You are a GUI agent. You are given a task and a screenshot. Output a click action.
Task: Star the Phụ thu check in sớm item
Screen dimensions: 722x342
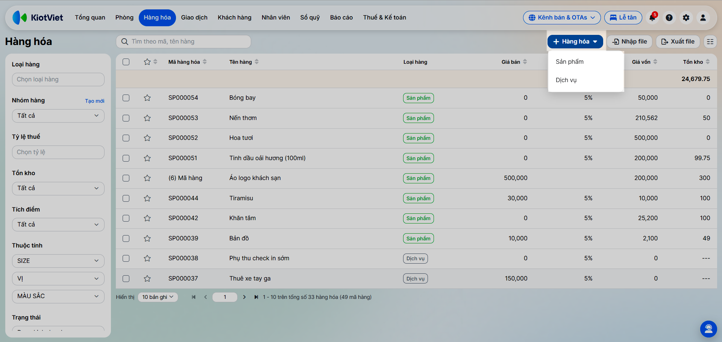tap(147, 258)
